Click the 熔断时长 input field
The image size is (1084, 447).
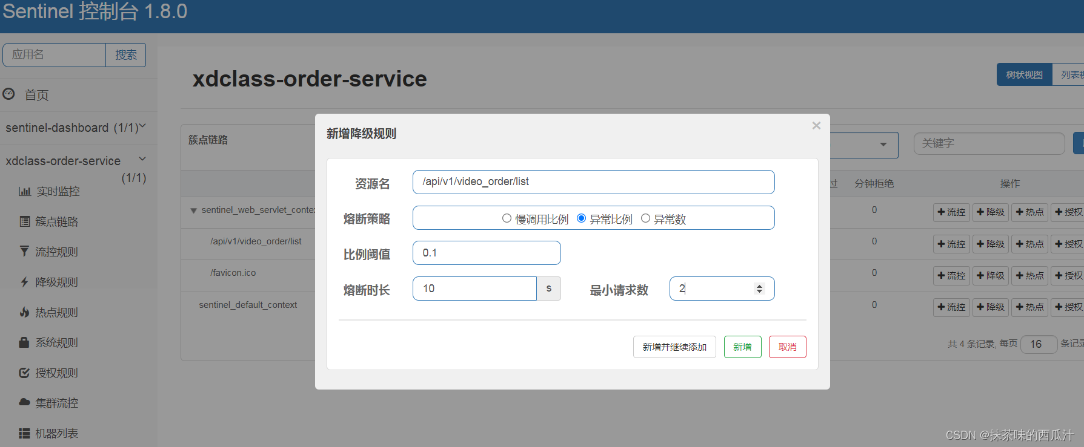tap(474, 289)
